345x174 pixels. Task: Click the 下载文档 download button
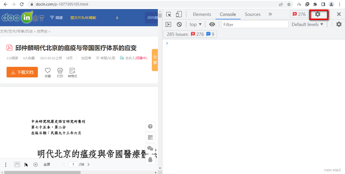click(22, 72)
